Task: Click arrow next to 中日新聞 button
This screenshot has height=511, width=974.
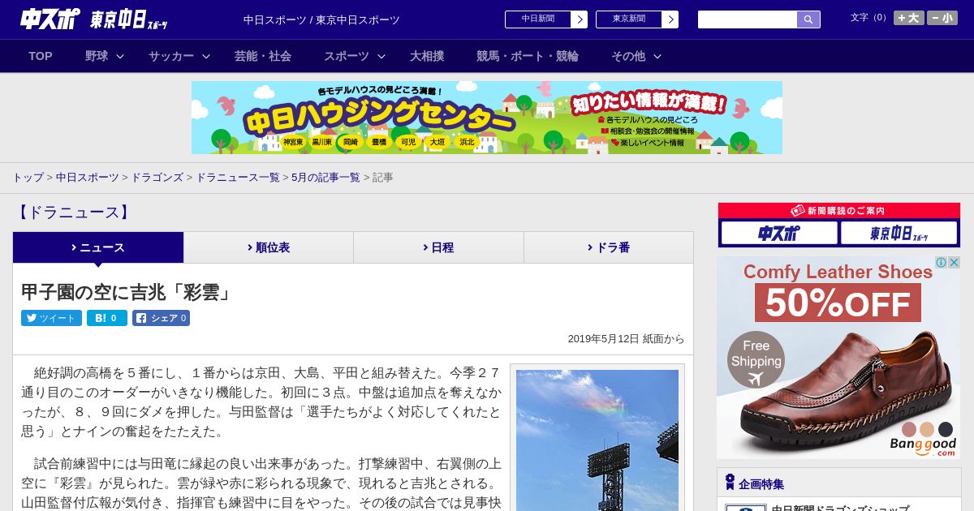Action: point(579,19)
